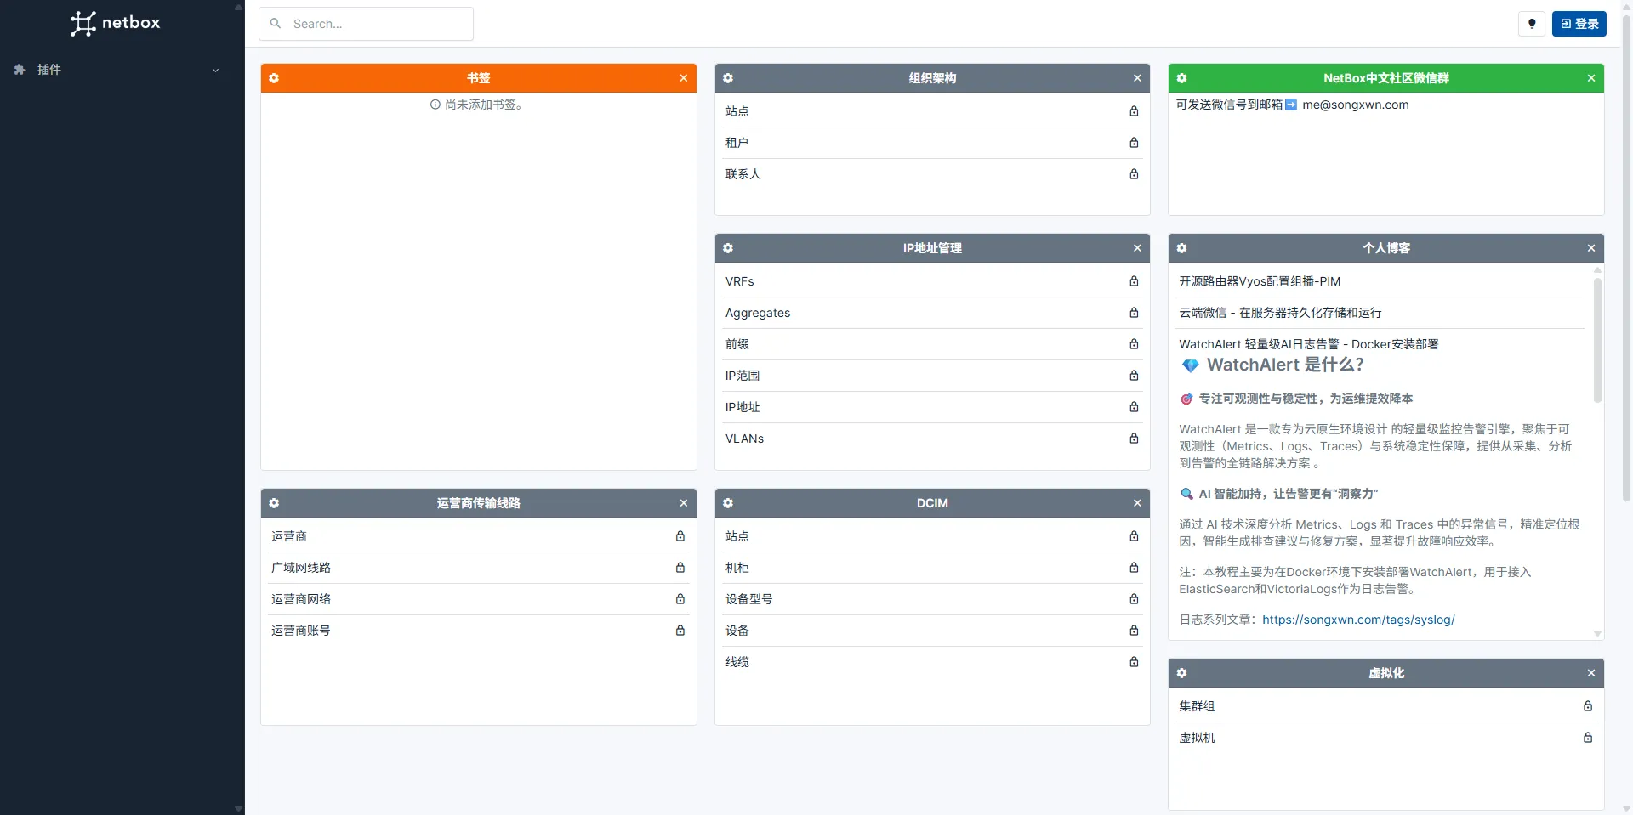Open the 虚拟机 entry
The image size is (1633, 815).
[x=1386, y=738]
